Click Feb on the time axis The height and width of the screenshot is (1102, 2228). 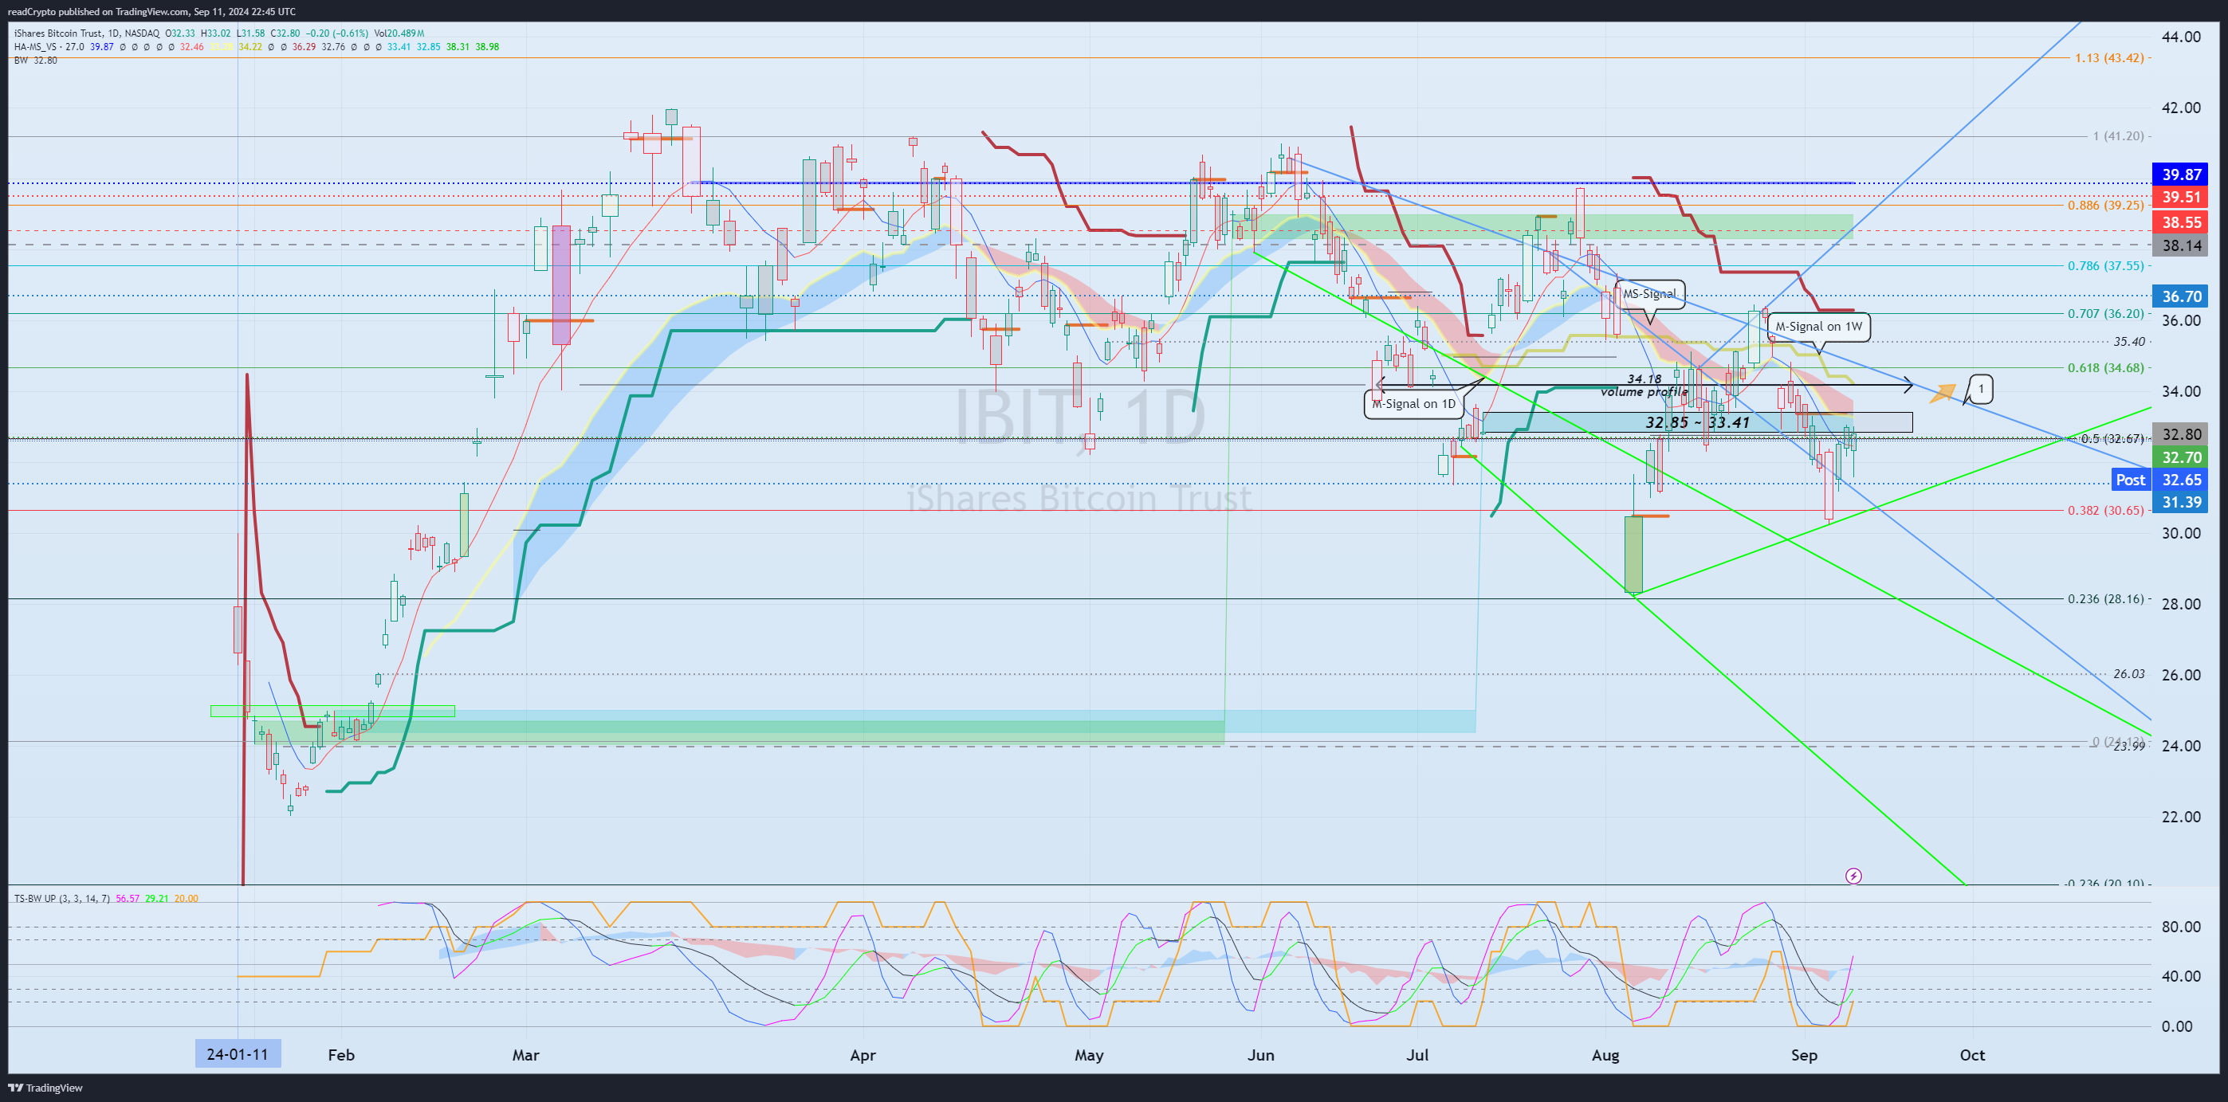click(x=340, y=1055)
